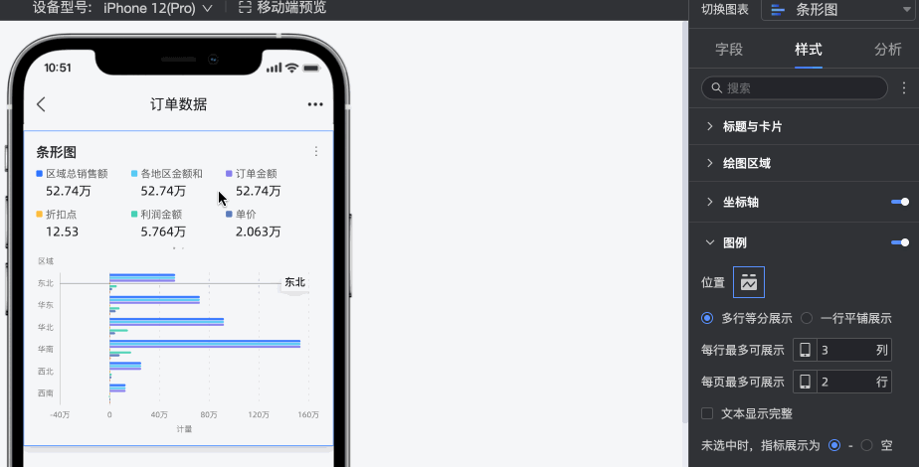The height and width of the screenshot is (467, 919).
Task: Click the back arrow in phone preview
Action: pos(41,104)
